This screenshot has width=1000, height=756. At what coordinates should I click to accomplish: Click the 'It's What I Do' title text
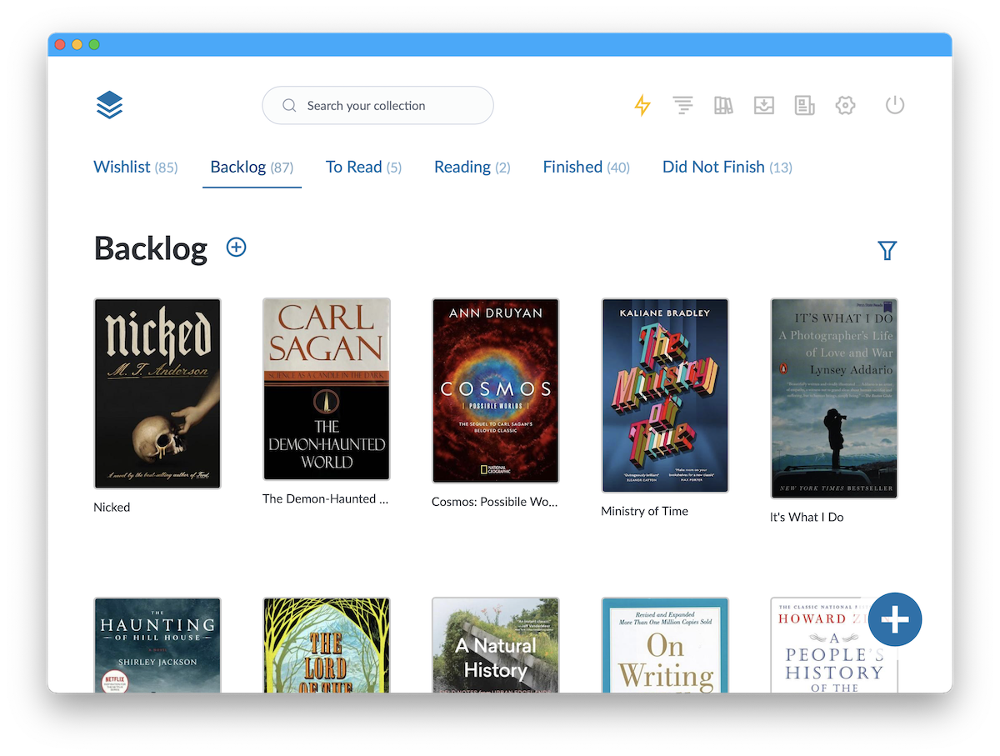(807, 517)
